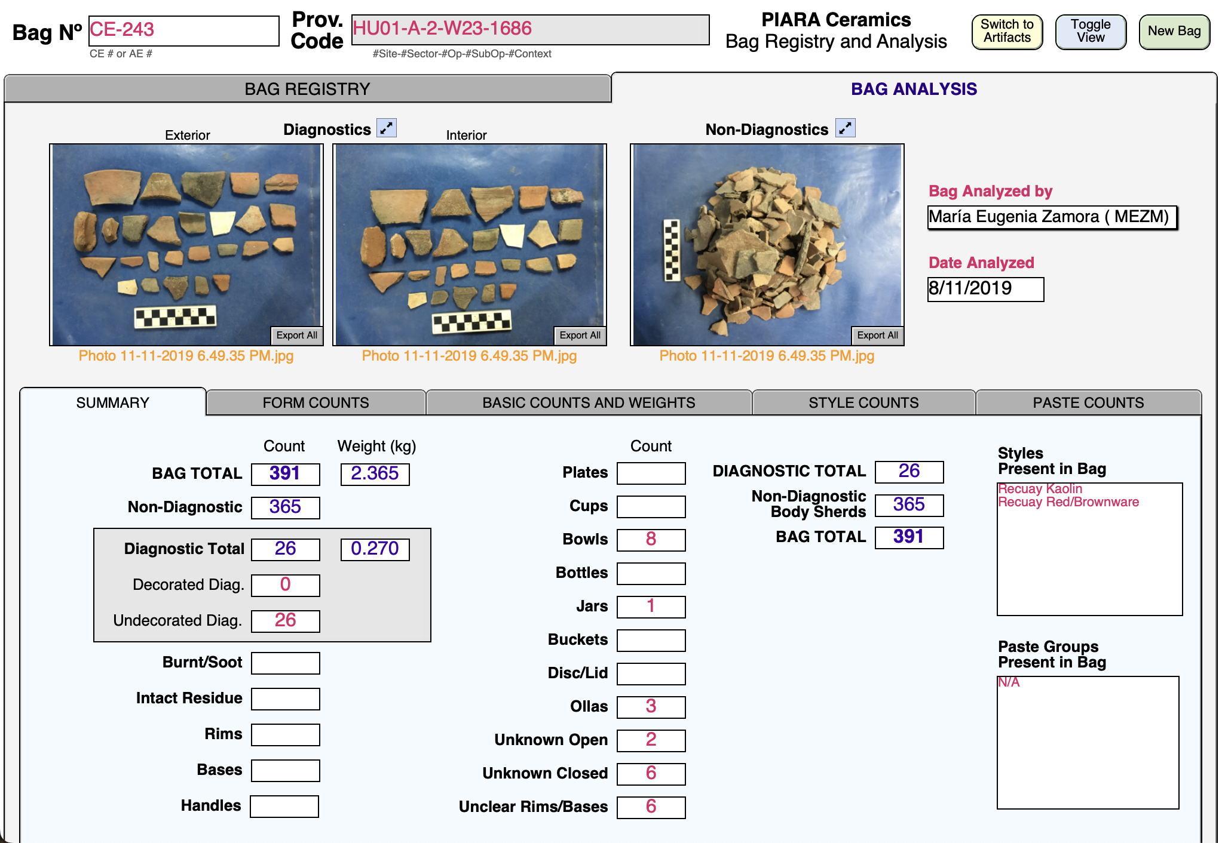Image resolution: width=1225 pixels, height=843 pixels.
Task: Select the PASTE COUNTS tab
Action: point(1088,403)
